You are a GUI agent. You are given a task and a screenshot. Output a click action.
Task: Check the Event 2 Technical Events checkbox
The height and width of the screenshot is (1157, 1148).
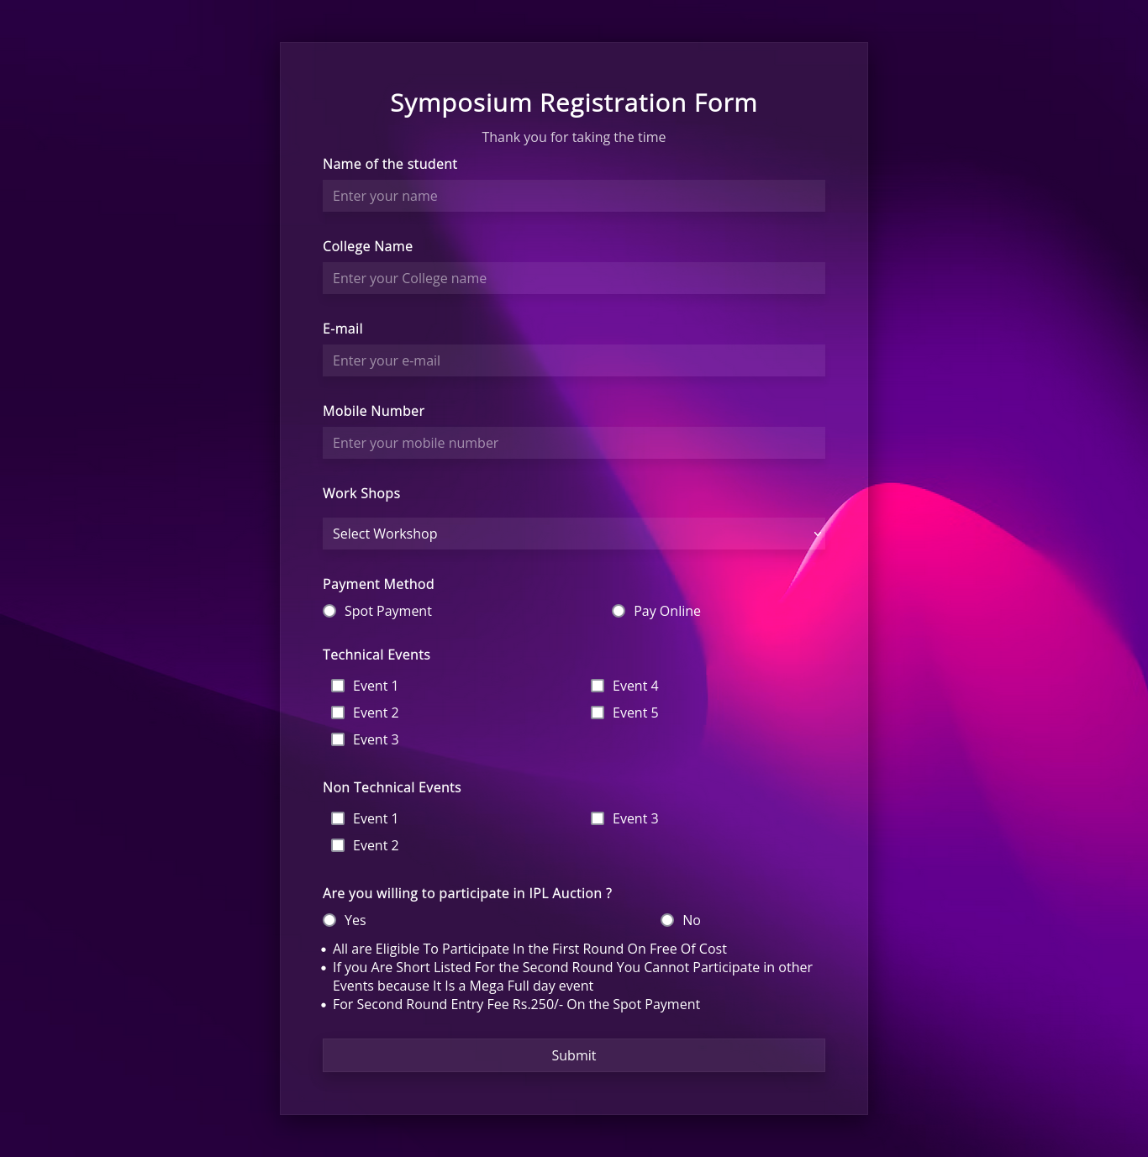click(x=338, y=713)
